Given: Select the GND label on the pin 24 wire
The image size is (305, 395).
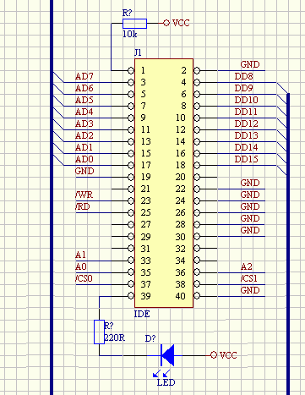Looking at the screenshot, I should 250,195.
